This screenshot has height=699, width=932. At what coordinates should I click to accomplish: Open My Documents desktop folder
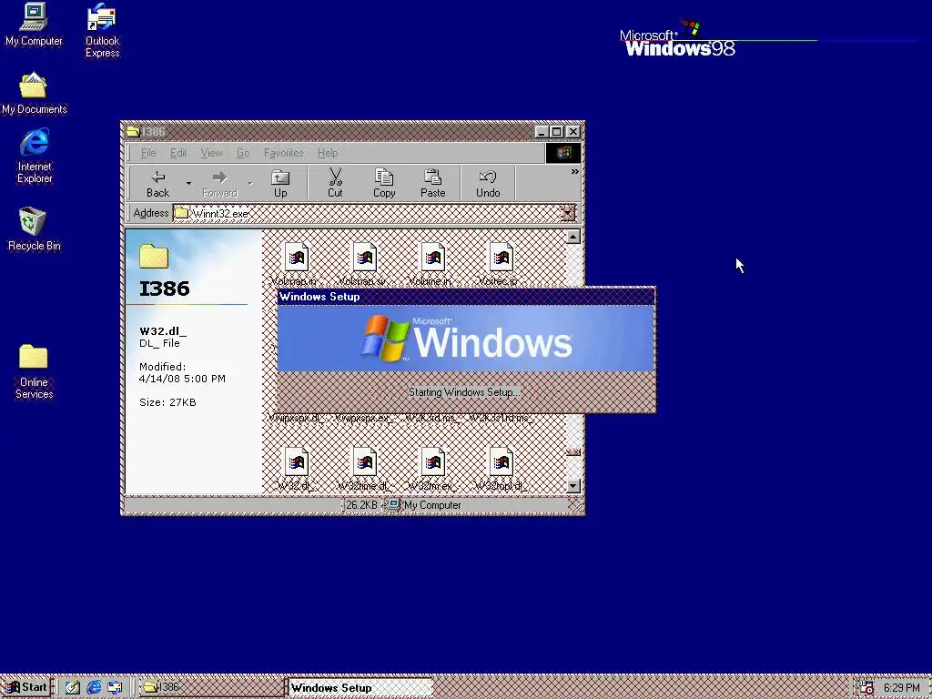coord(34,94)
